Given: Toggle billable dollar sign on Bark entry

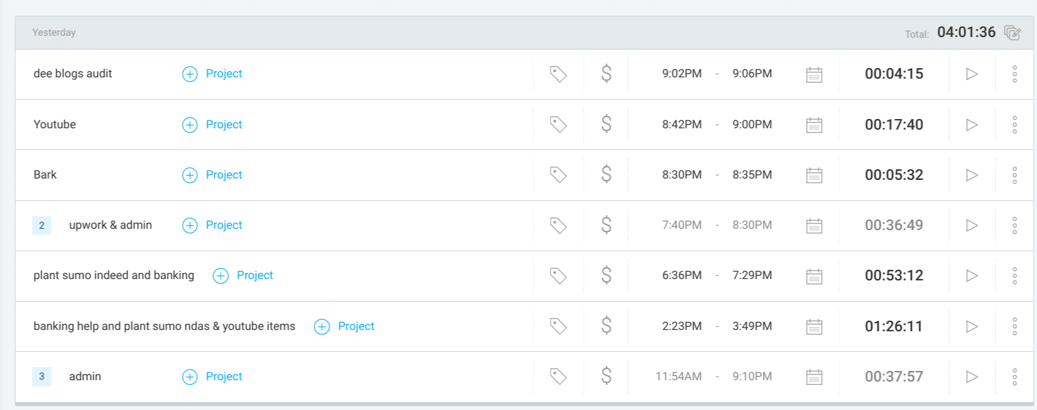Looking at the screenshot, I should point(606,175).
